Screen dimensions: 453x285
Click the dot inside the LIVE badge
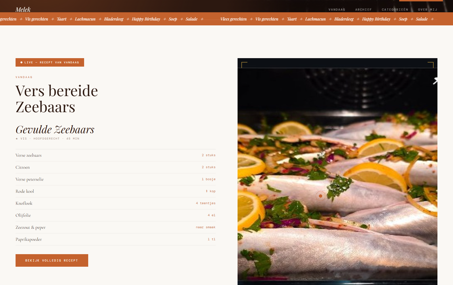[21, 62]
